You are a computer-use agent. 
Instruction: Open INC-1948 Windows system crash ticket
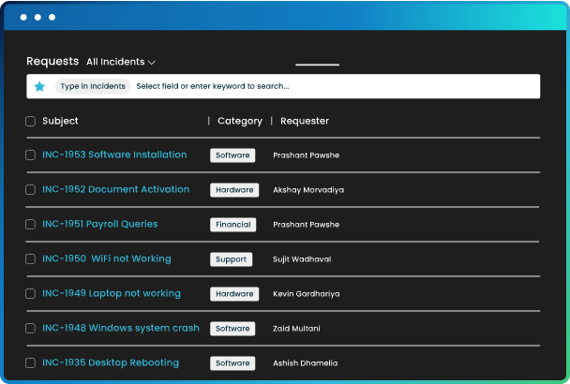[121, 328]
